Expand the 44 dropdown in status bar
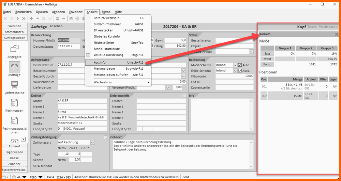Image resolution: width=341 pixels, height=181 pixels. pyautogui.click(x=24, y=177)
